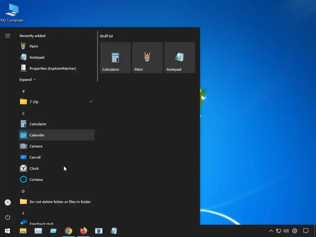This screenshot has width=316, height=237.
Task: Jump via the 'D' letter header
Action: coord(23,191)
